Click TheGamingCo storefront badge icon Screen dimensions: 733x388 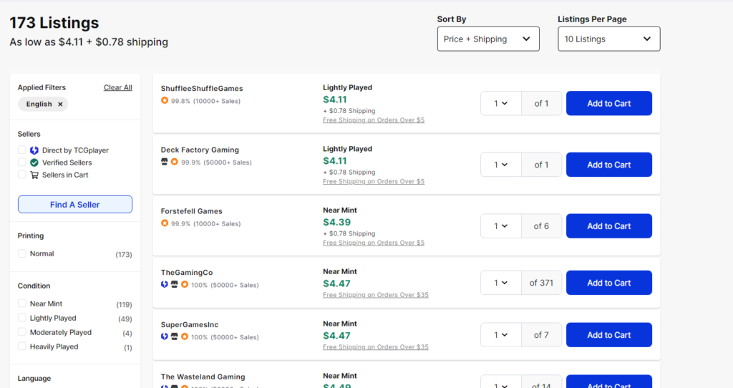175,284
